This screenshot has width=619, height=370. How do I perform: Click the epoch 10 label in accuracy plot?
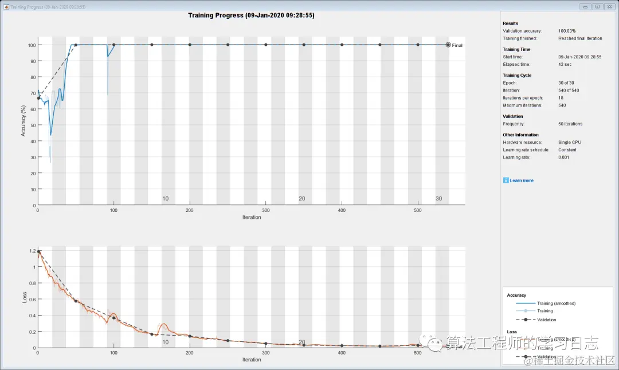(x=166, y=198)
